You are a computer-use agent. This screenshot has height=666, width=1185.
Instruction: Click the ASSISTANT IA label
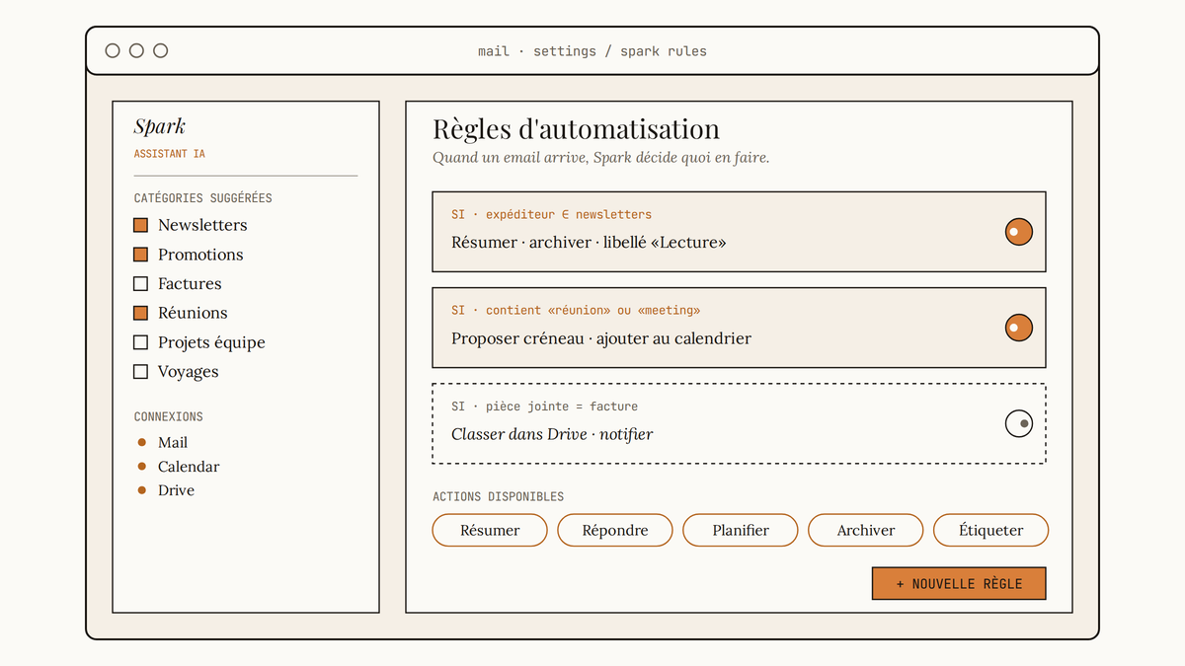point(170,154)
